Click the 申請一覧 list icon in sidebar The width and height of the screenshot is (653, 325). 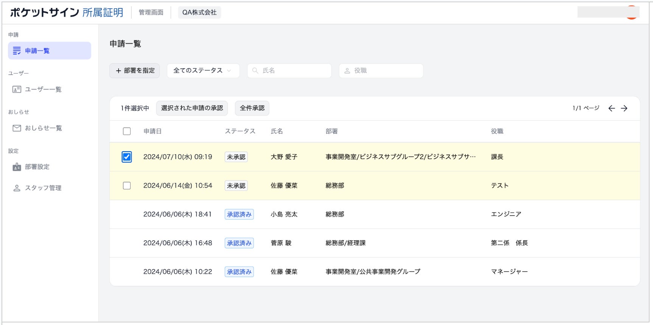17,51
